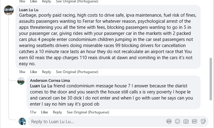Screen dimensions: 214x128
Task: Open the avatar sticker picker in reply box
Action: tap(169, 121)
